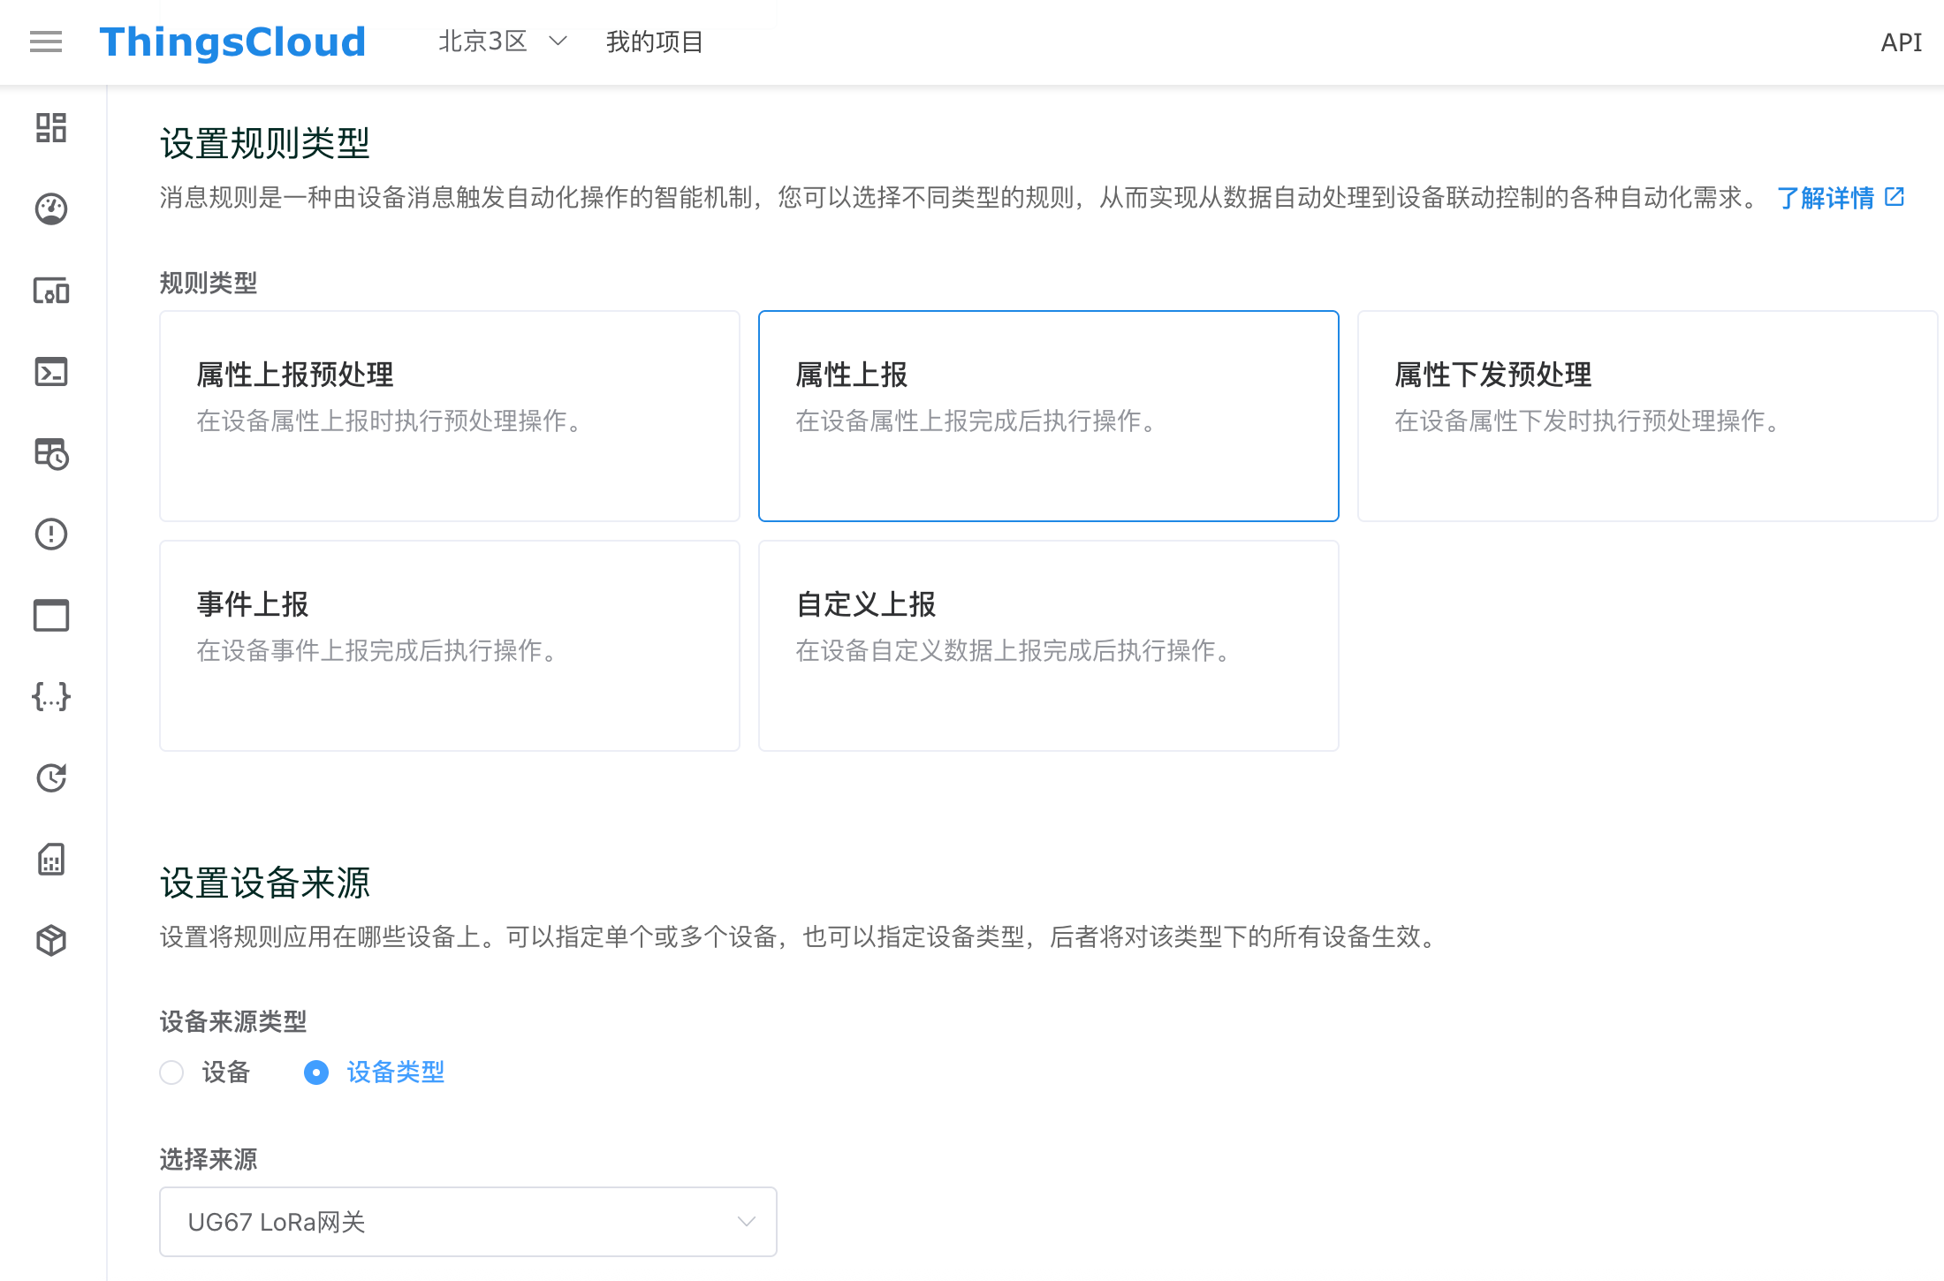Image resolution: width=1944 pixels, height=1281 pixels.
Task: Open the SIM card sidebar icon
Action: point(51,860)
